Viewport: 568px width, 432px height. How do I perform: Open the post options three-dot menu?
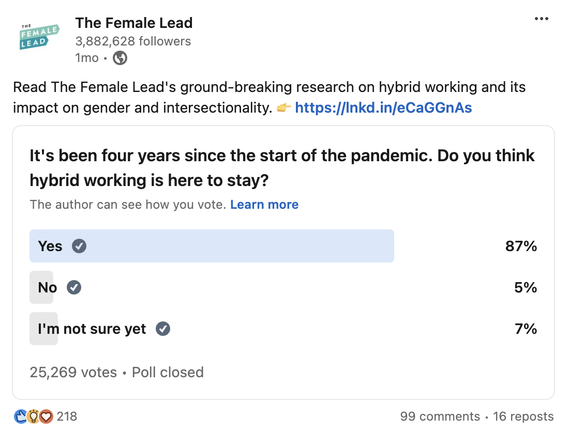(542, 19)
